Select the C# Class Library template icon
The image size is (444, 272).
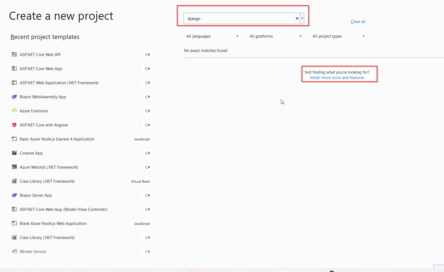(14, 237)
